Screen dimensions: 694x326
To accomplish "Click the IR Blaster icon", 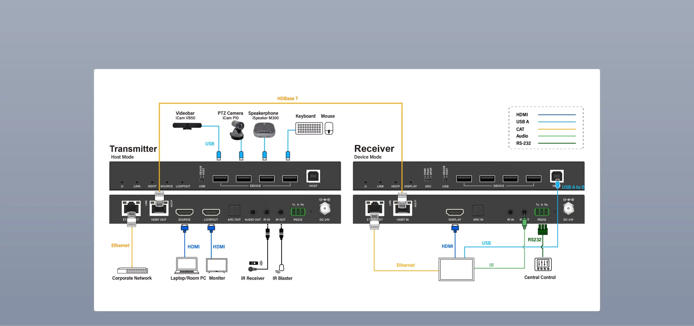I will (281, 268).
